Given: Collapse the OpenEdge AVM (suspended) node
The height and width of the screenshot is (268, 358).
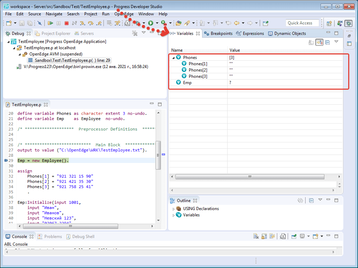Looking at the screenshot, I should (20, 54).
